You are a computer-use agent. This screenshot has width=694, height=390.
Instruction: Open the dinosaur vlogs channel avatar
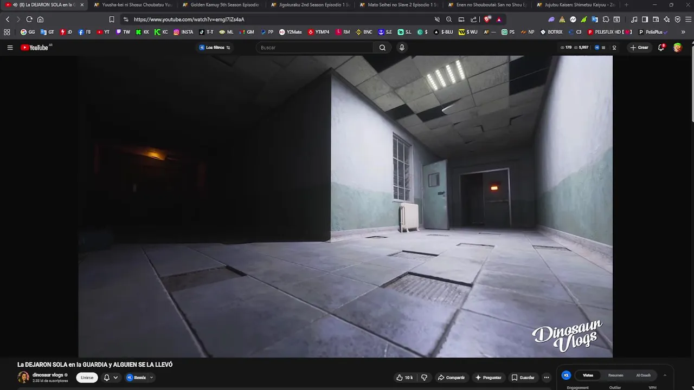[x=23, y=378]
